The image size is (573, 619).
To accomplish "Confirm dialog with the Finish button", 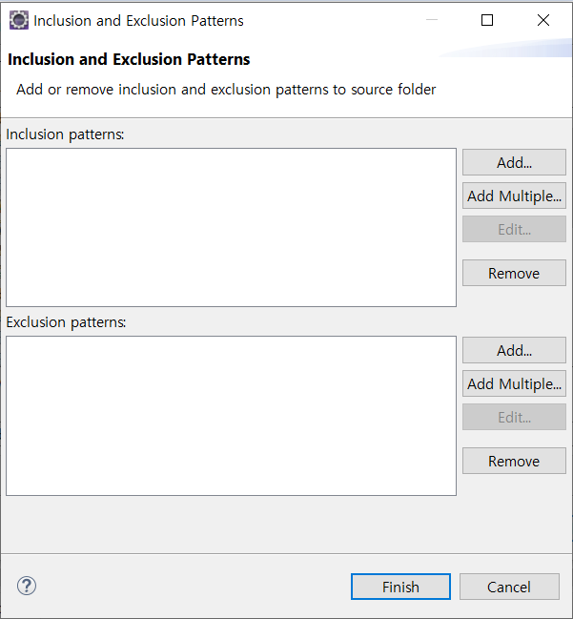I will point(400,587).
